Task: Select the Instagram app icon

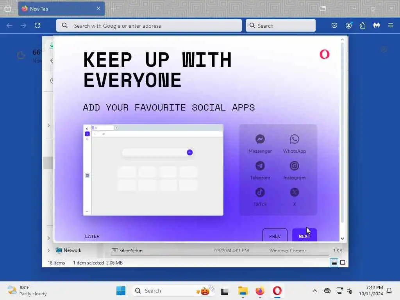Action: pyautogui.click(x=295, y=166)
